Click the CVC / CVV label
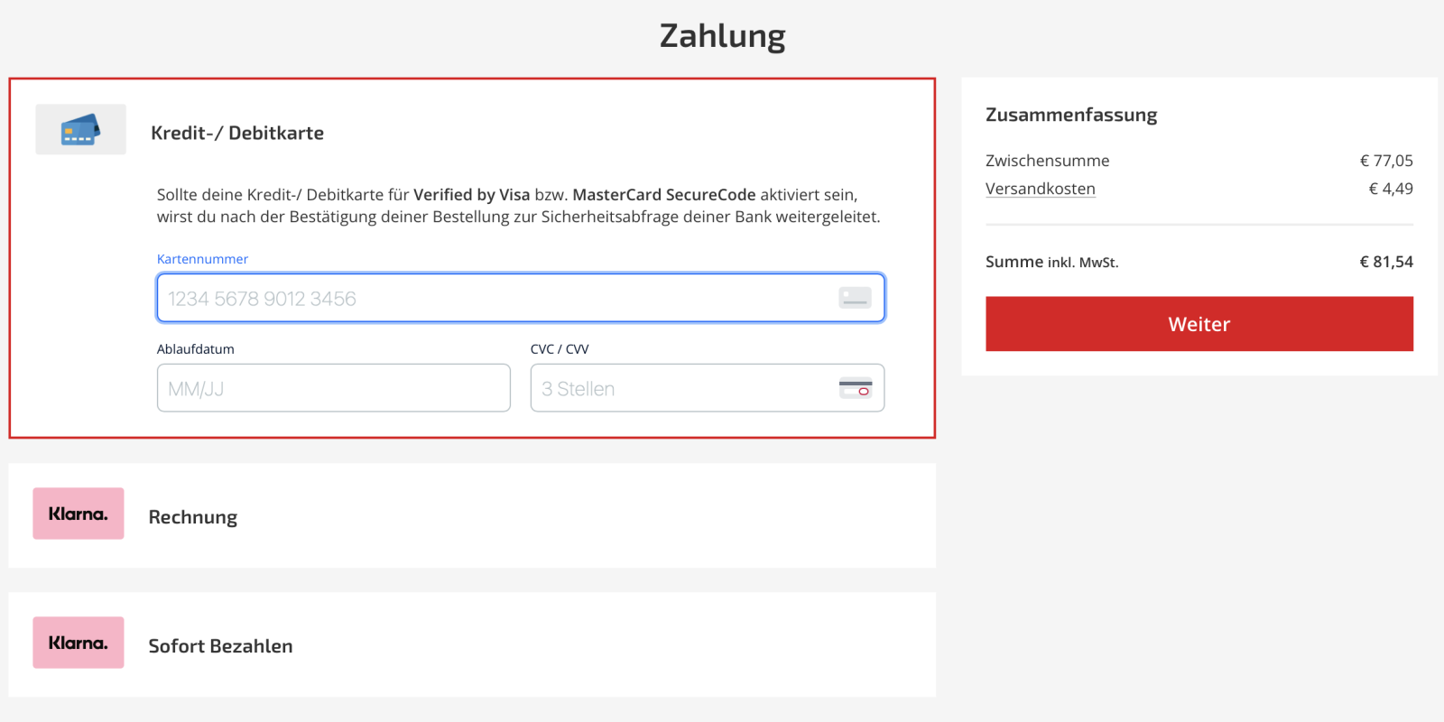Viewport: 1444px width, 722px height. [x=560, y=349]
